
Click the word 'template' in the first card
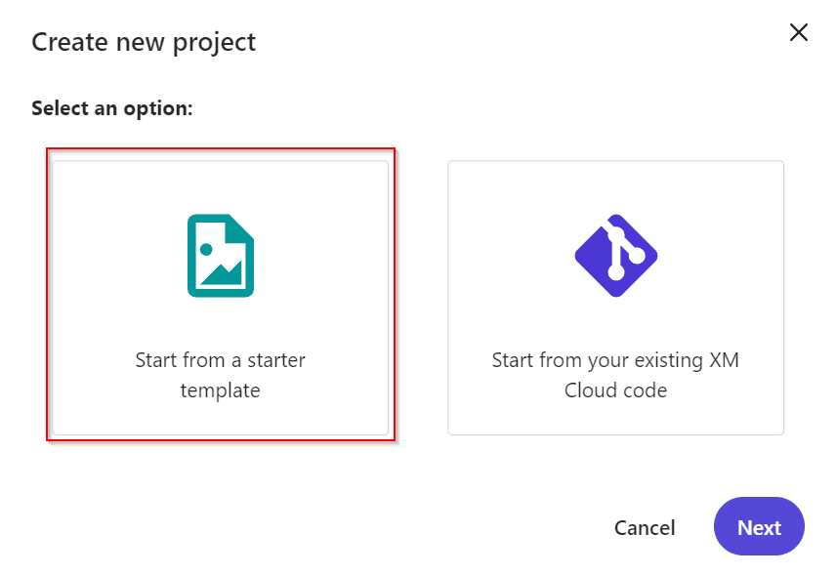tap(220, 390)
